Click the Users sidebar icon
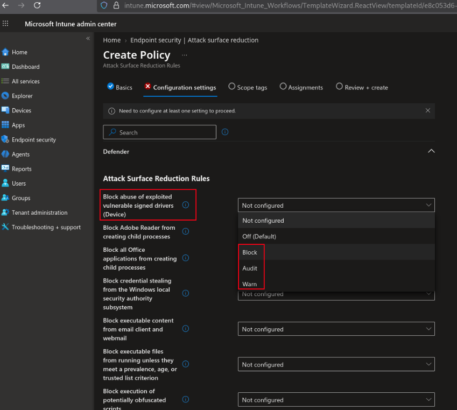The width and height of the screenshot is (457, 410). pyautogui.click(x=5, y=183)
